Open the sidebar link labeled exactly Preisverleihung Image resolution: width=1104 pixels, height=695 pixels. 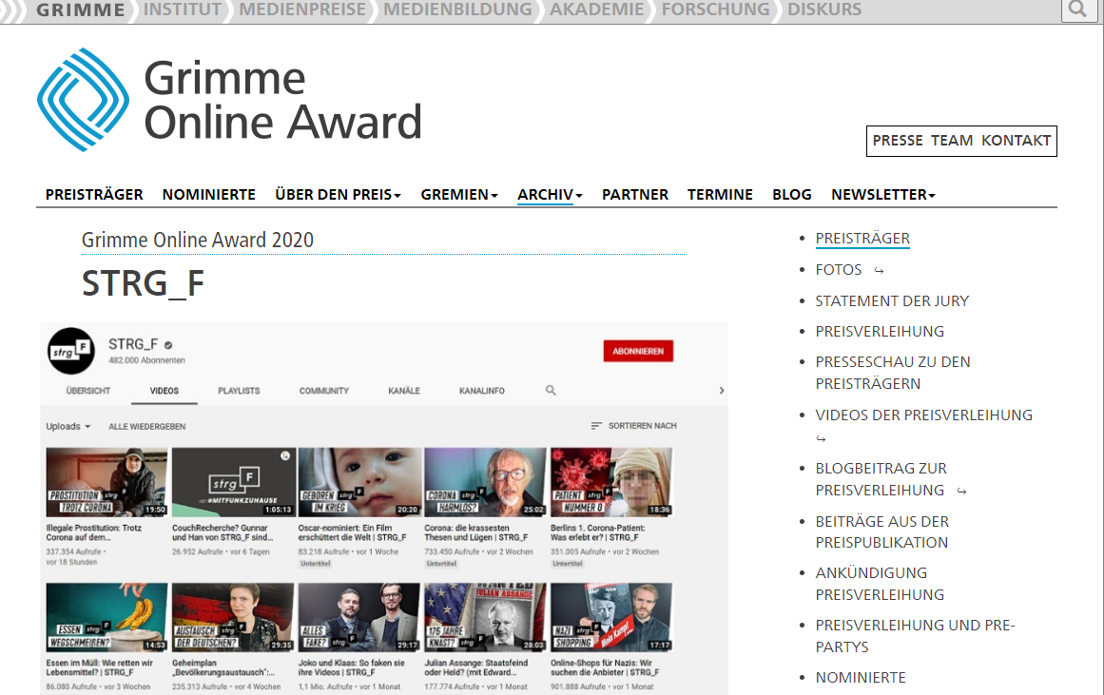point(880,331)
